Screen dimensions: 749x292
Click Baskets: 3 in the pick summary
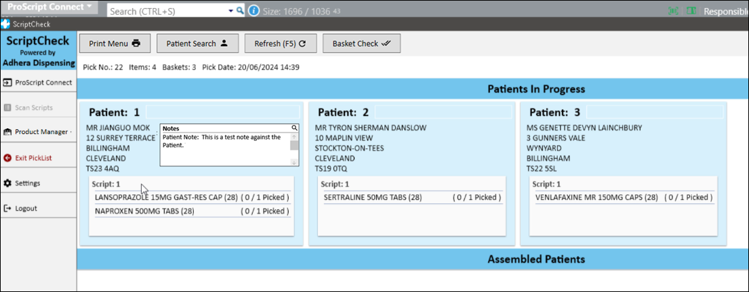point(179,67)
